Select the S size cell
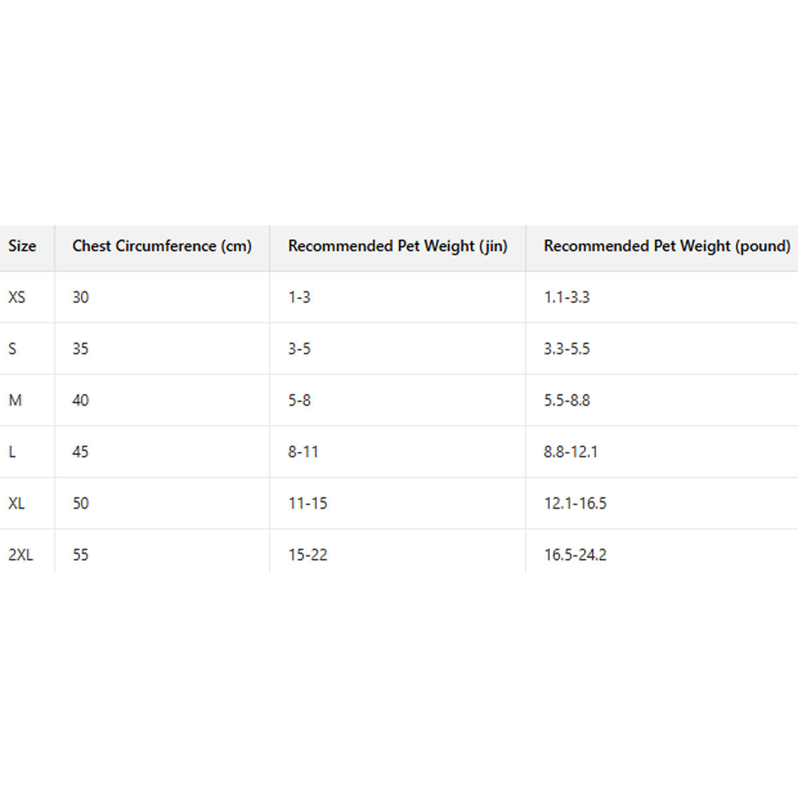 13,348
